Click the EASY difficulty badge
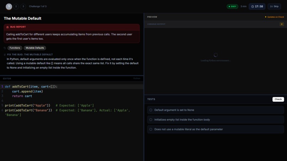 [x=232, y=6]
